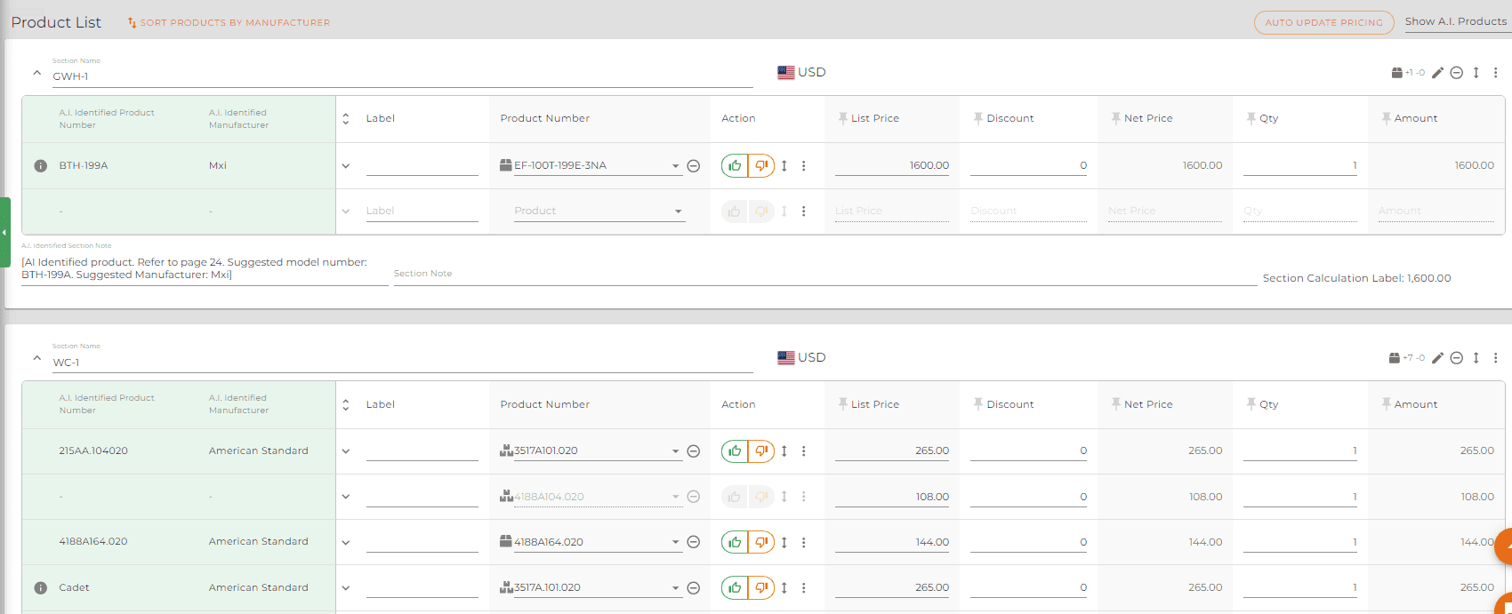The width and height of the screenshot is (1512, 614).
Task: Remove product 3517A101.020 with minus-circle icon
Action: (x=694, y=451)
